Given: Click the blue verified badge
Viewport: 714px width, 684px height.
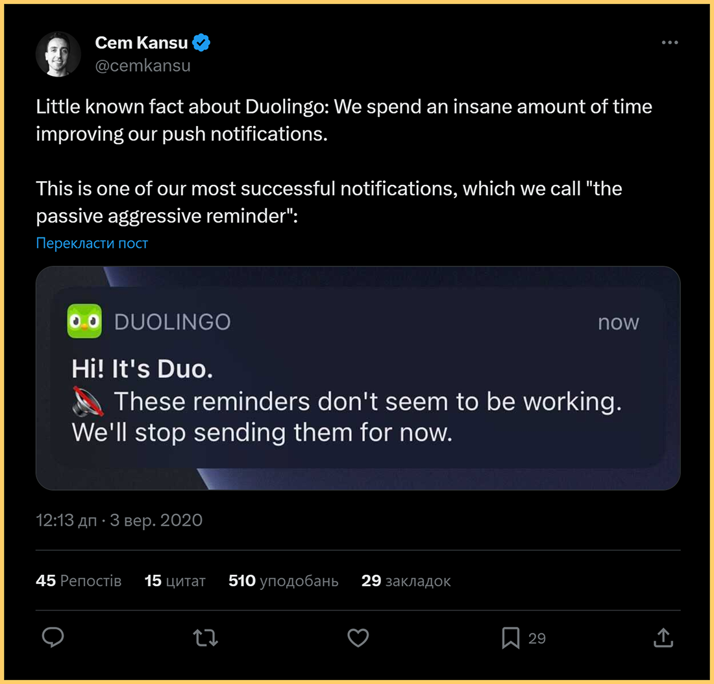Looking at the screenshot, I should 202,43.
